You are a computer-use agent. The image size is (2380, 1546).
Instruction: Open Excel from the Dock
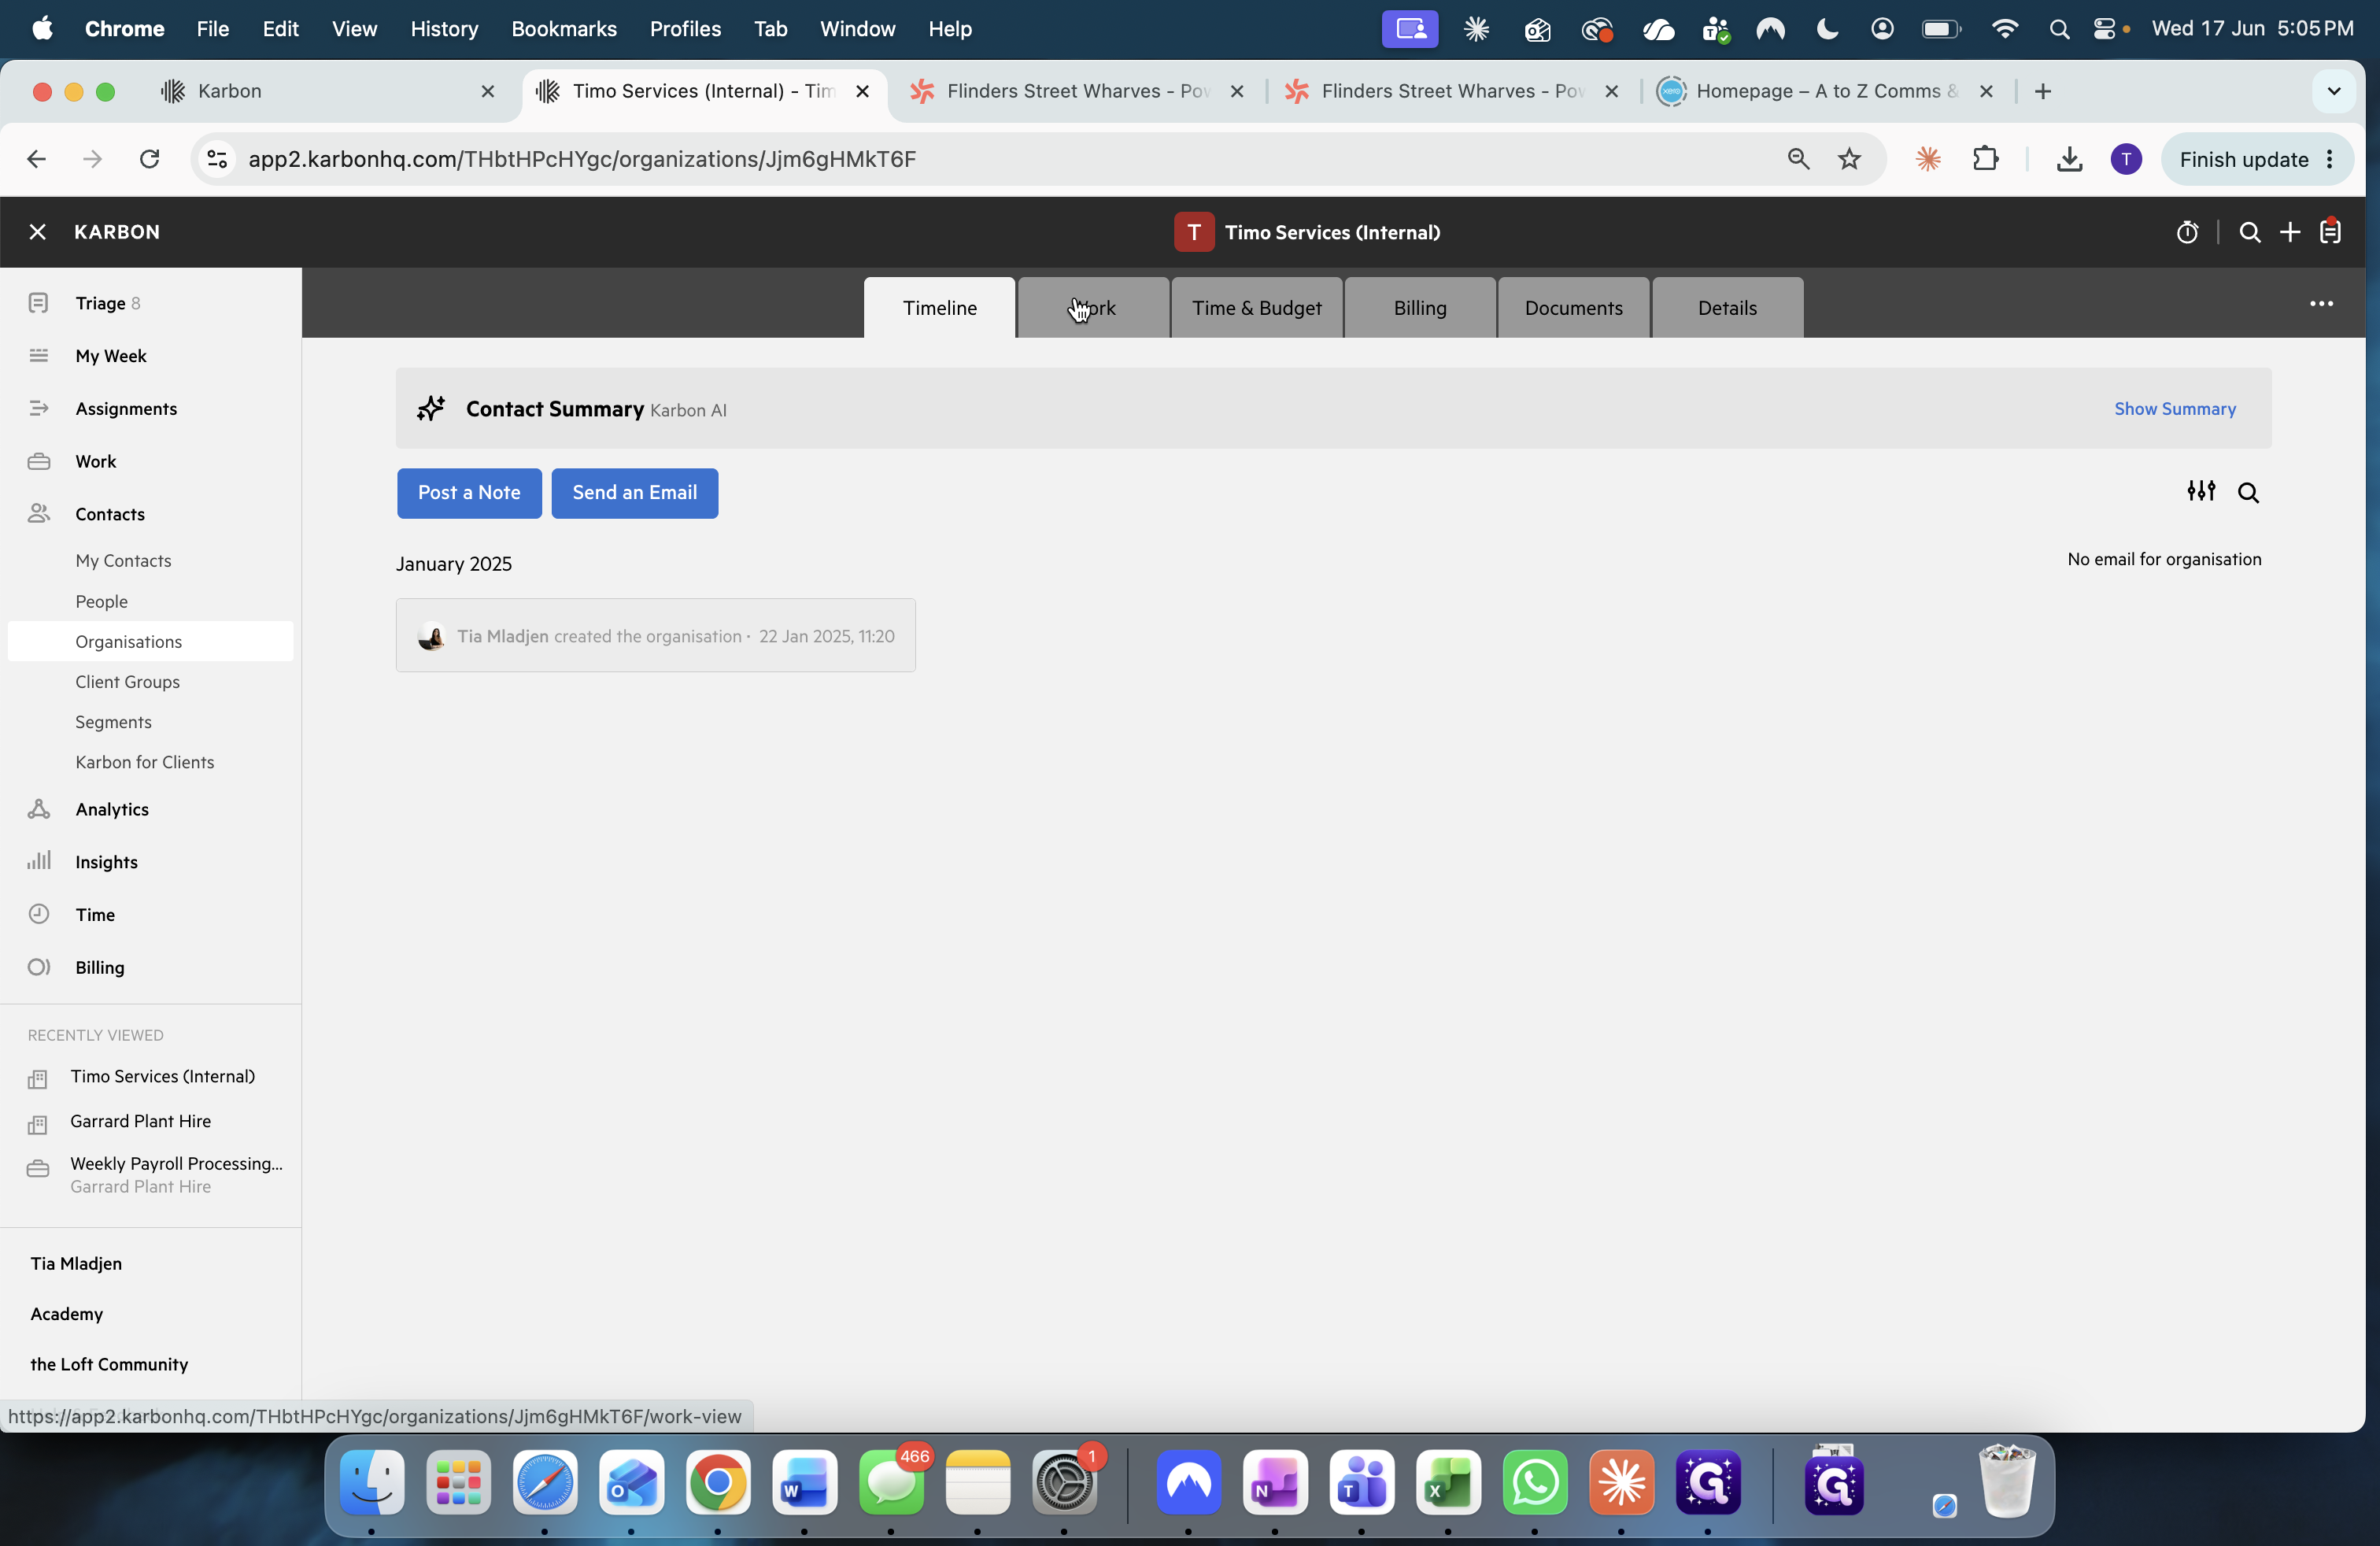(x=1448, y=1482)
